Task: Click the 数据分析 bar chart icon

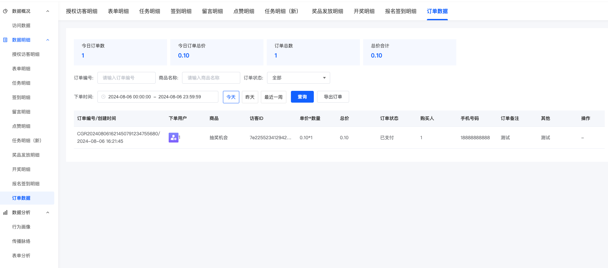Action: coord(5,212)
